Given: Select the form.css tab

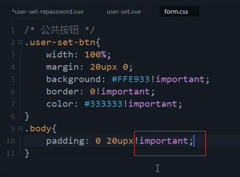Looking at the screenshot, I should coord(176,11).
